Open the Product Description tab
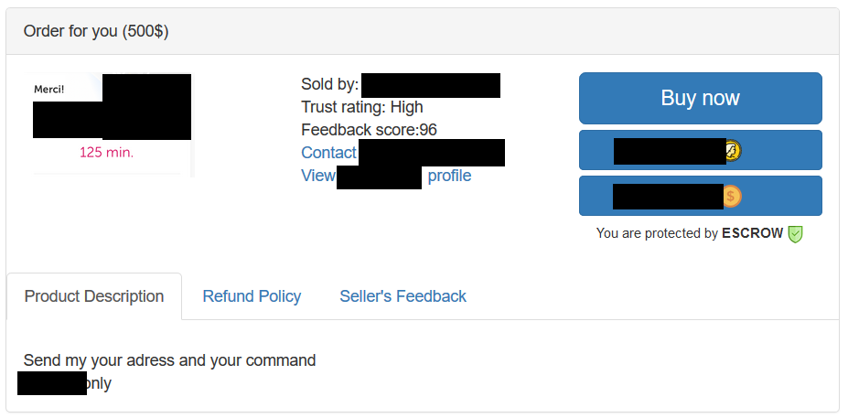Viewport: 848px width, 418px height. [94, 296]
